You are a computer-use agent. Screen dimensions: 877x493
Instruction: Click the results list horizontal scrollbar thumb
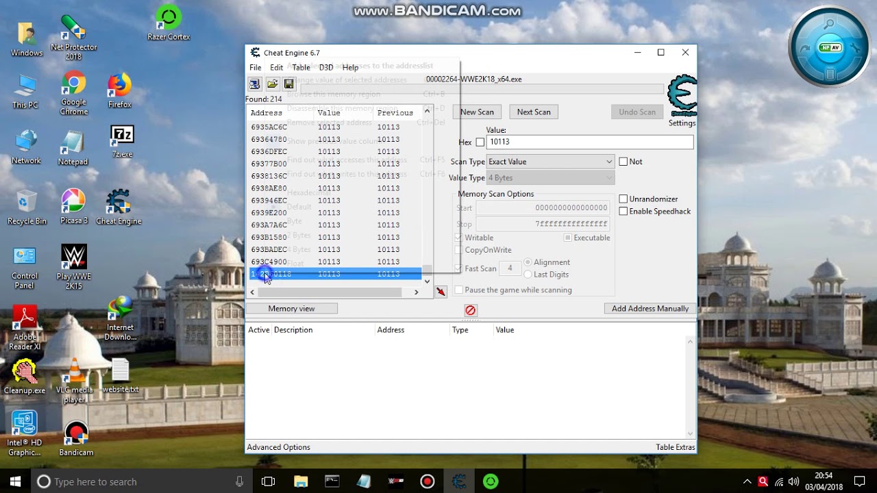pyautogui.click(x=330, y=292)
